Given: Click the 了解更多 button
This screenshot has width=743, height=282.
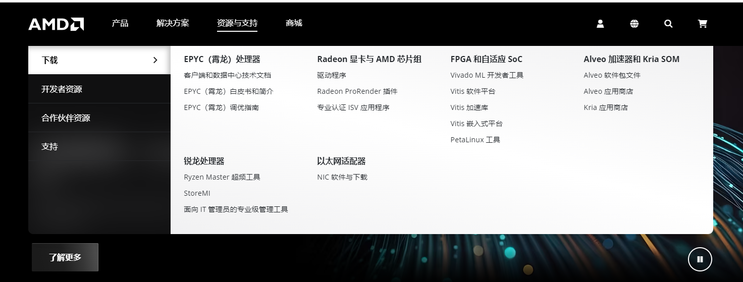Looking at the screenshot, I should (x=65, y=257).
